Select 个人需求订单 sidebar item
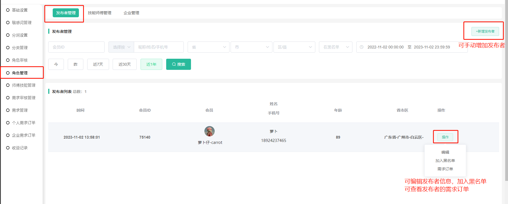The width and height of the screenshot is (508, 204). [23, 123]
